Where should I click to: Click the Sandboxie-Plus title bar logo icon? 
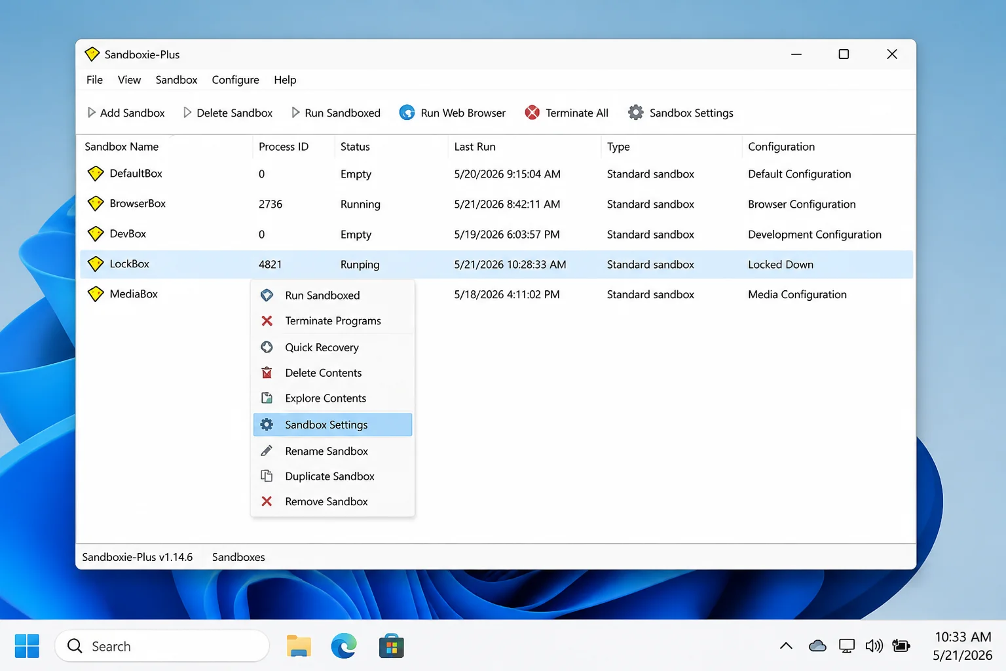click(92, 54)
